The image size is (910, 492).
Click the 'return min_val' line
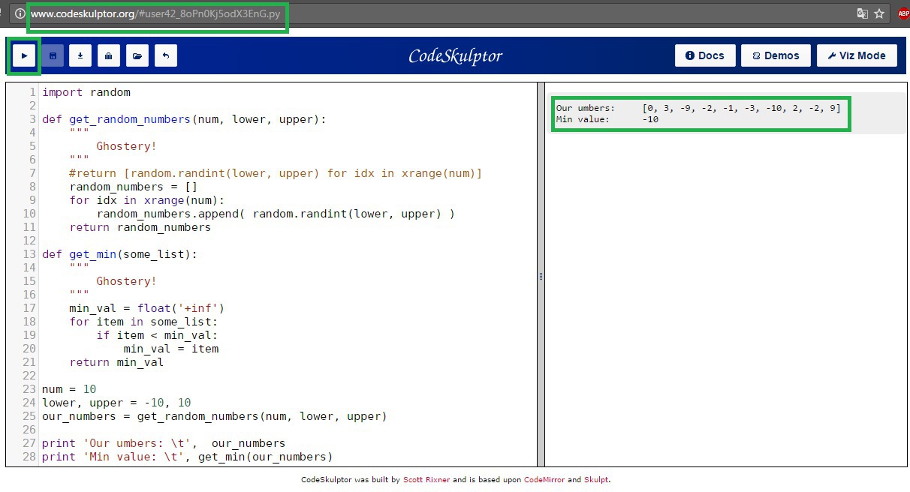116,362
